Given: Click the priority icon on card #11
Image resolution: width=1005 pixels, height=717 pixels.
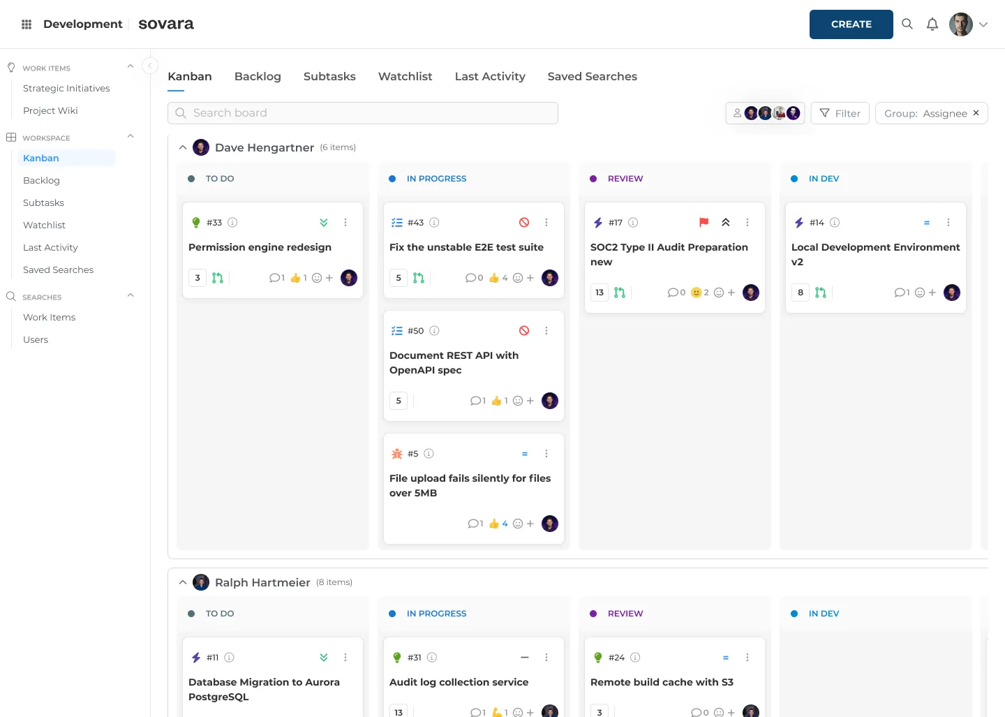Looking at the screenshot, I should (x=324, y=658).
